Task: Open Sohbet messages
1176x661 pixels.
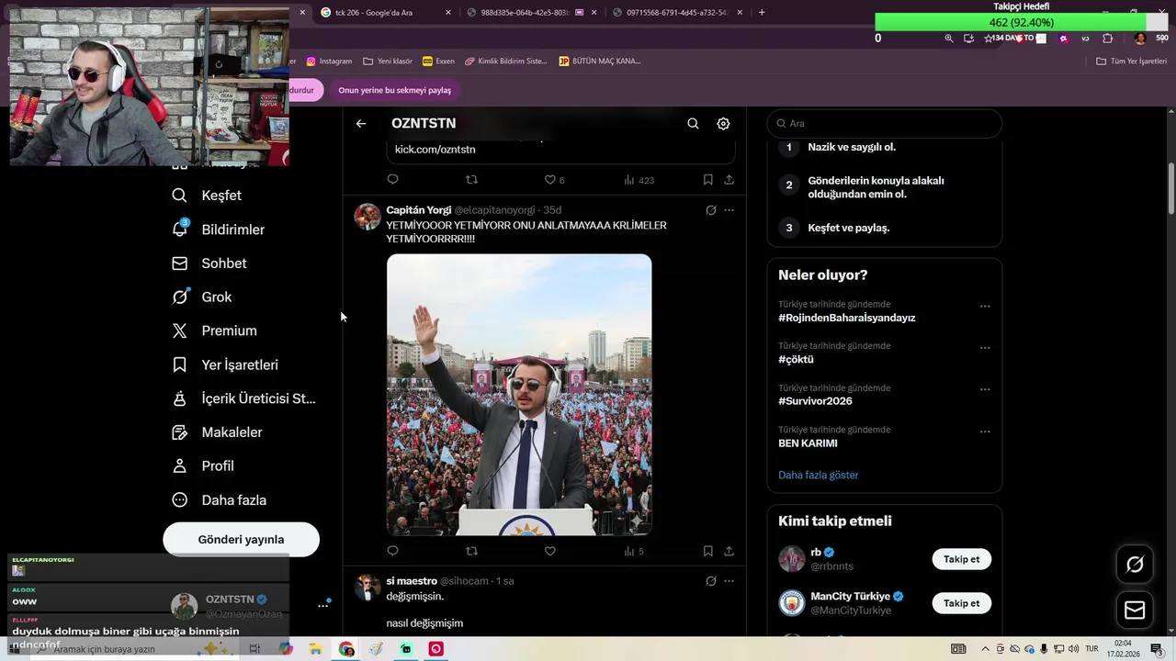Action: pyautogui.click(x=209, y=263)
